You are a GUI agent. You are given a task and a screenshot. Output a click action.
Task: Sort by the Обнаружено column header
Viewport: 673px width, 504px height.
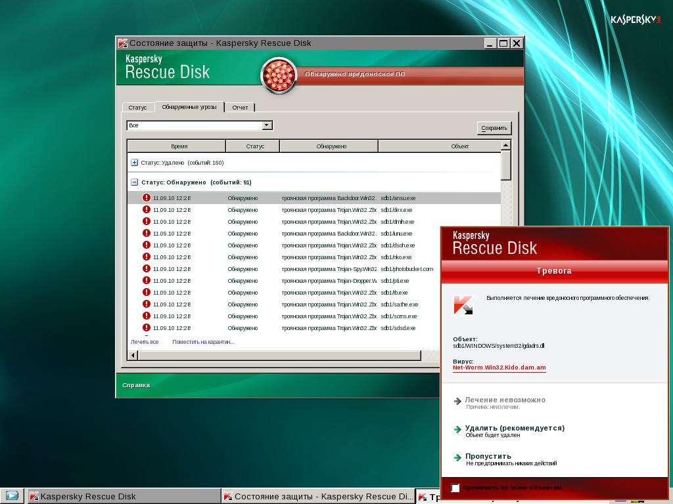329,146
